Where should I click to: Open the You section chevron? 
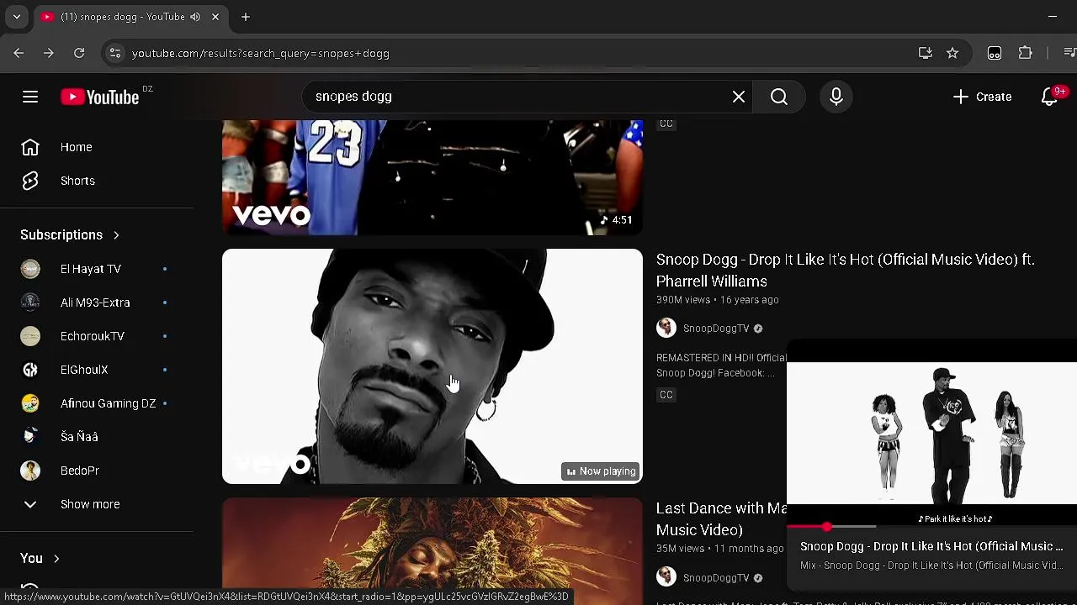point(56,558)
